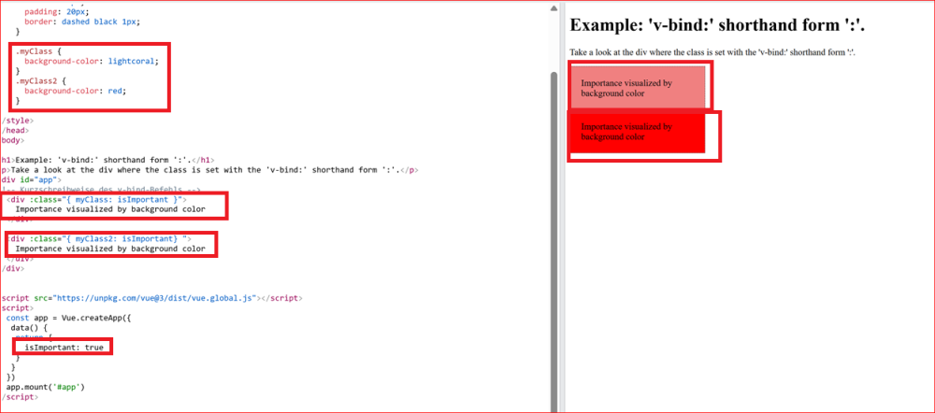Click the code editor's vertical scrollbar thumb
Viewport: 935px width, 413px height.
(x=554, y=234)
